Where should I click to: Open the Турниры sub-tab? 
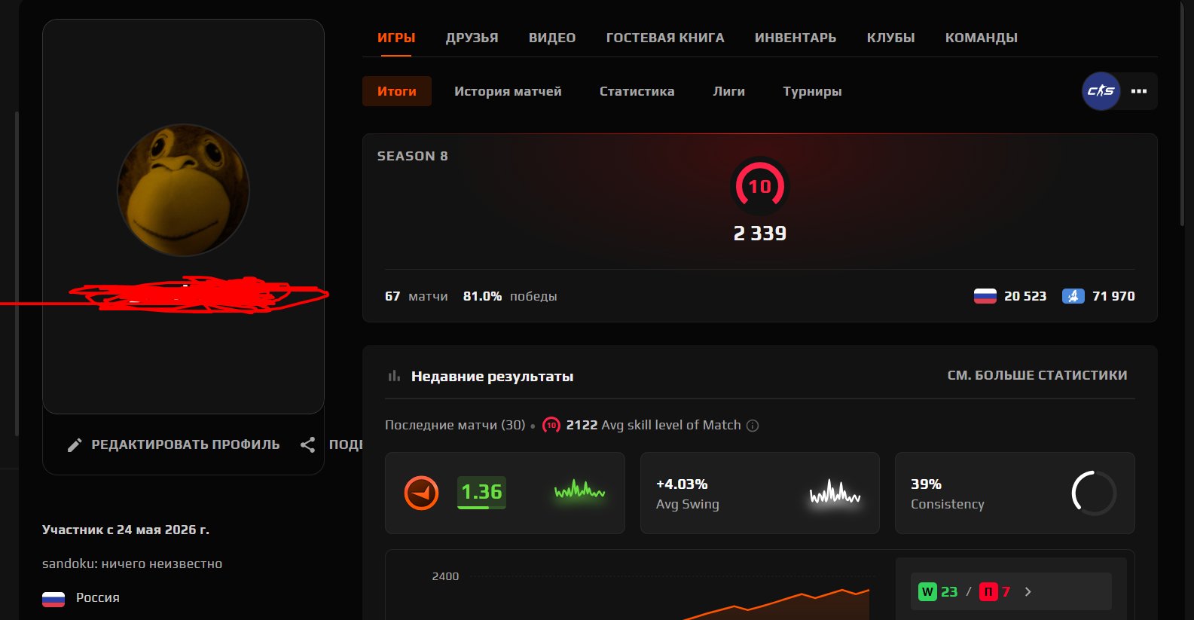(812, 91)
